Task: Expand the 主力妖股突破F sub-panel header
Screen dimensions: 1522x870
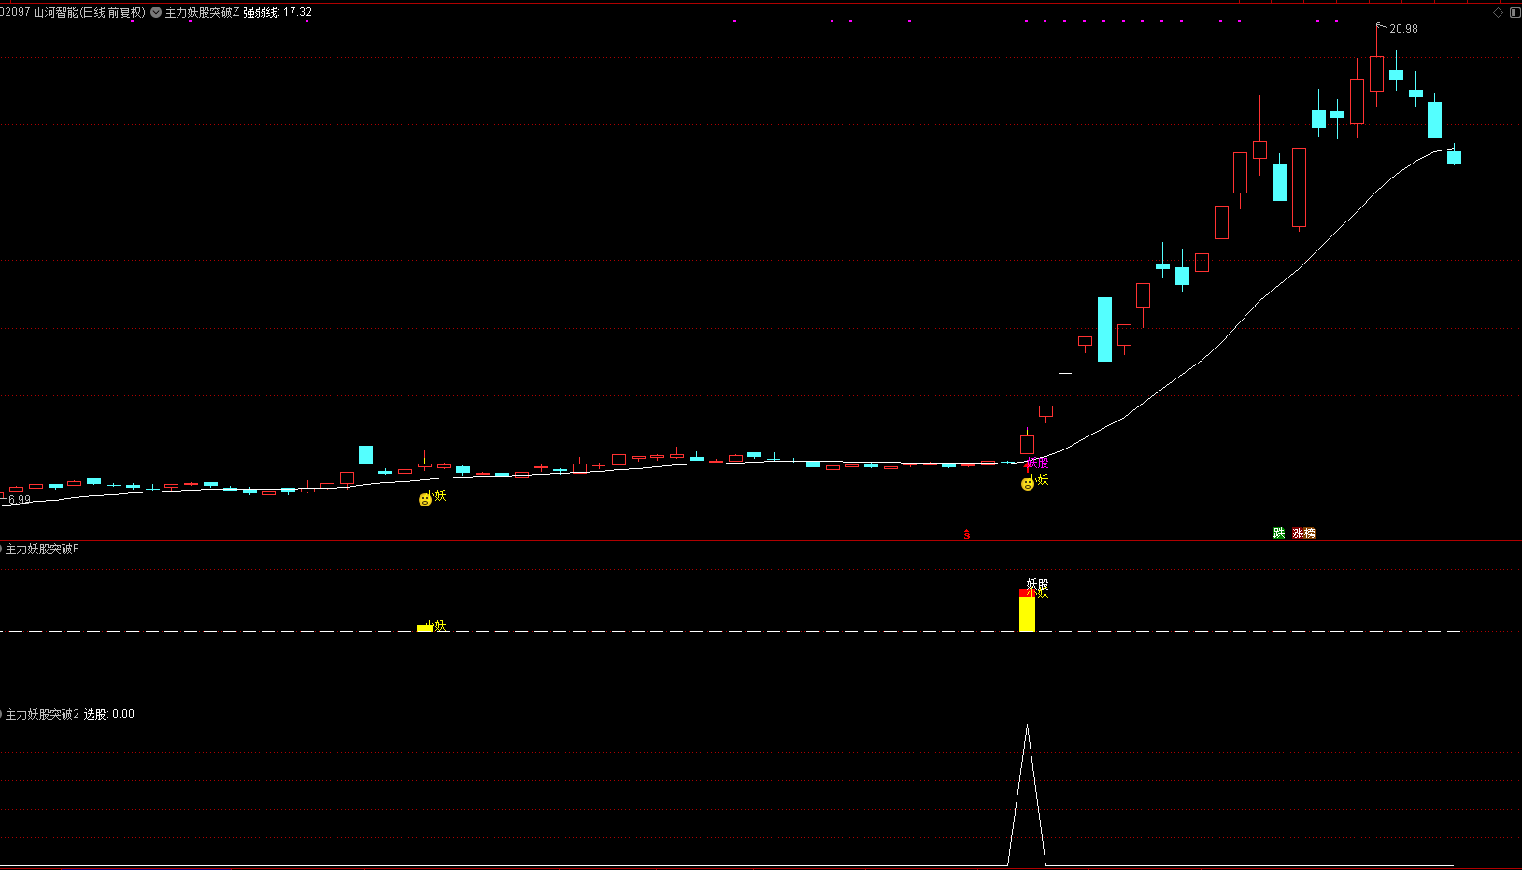Action: pos(41,549)
